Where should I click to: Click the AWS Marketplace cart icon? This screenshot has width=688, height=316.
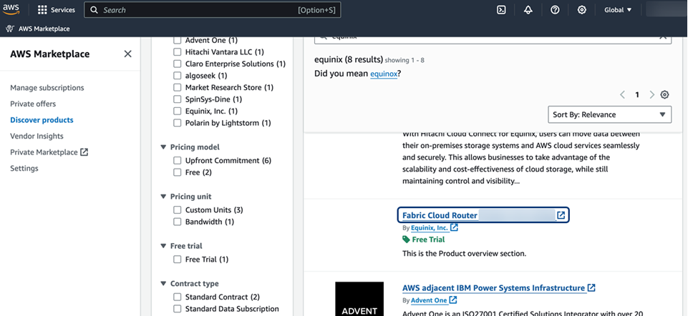coord(10,29)
